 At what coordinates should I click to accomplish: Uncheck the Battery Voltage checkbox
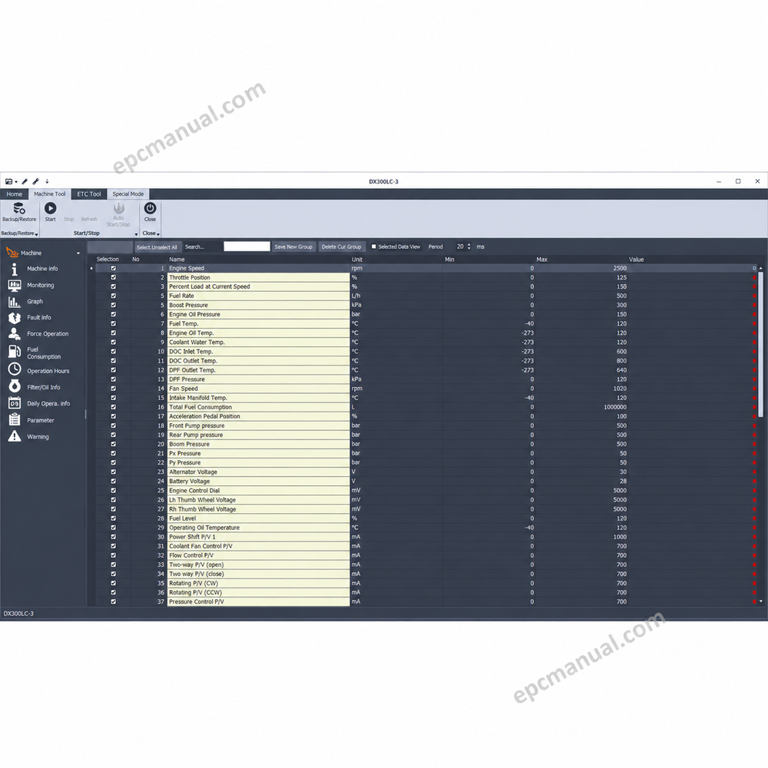click(x=113, y=482)
